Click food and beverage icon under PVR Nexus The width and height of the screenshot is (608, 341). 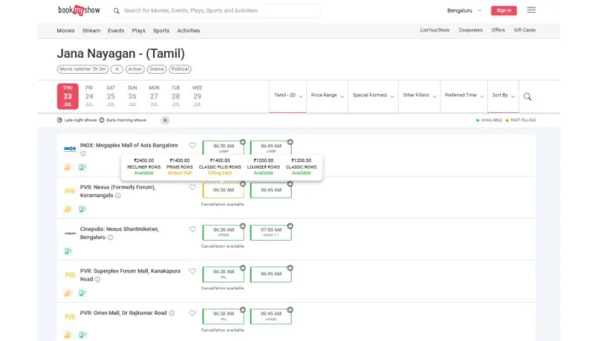tap(68, 209)
